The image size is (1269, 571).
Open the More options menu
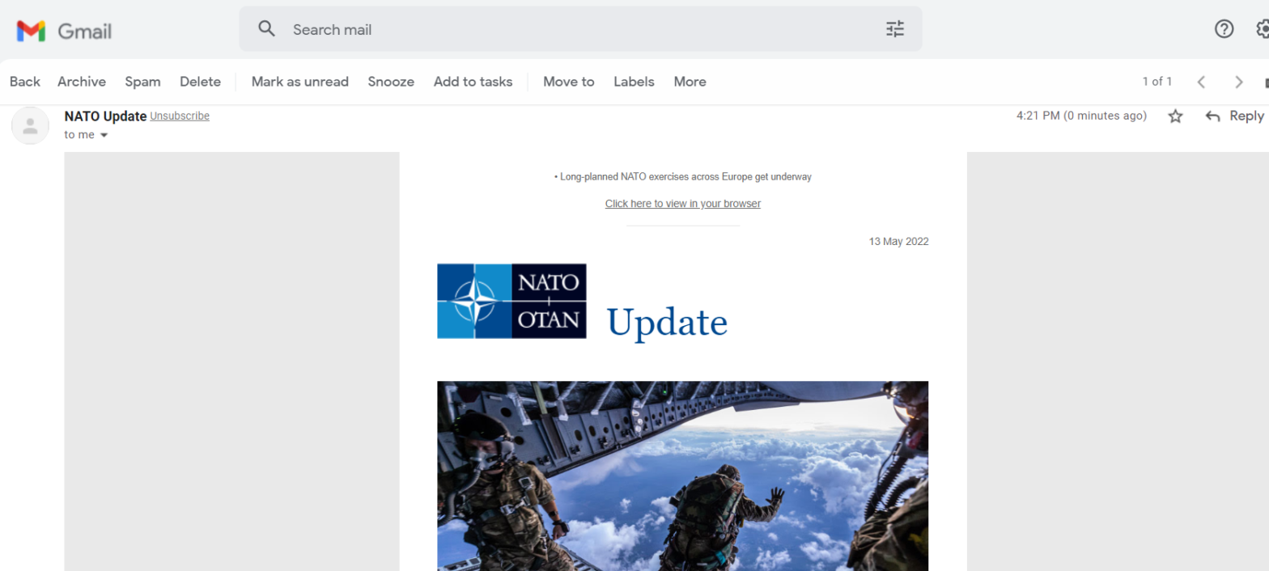point(690,82)
